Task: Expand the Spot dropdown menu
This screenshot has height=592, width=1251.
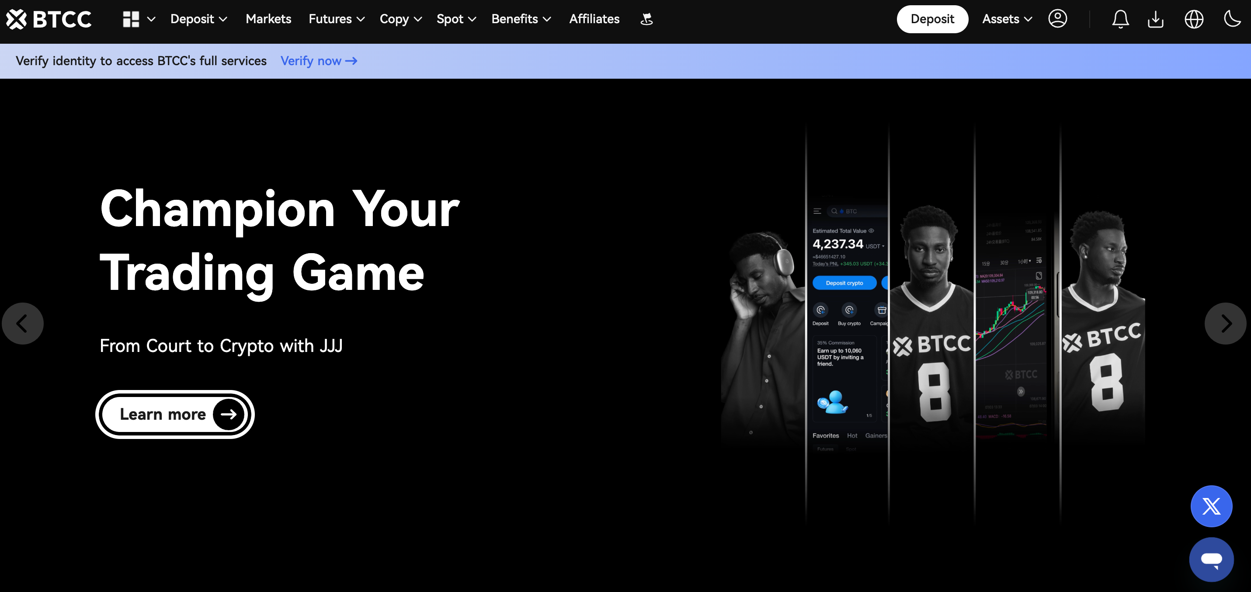Action: click(x=456, y=19)
